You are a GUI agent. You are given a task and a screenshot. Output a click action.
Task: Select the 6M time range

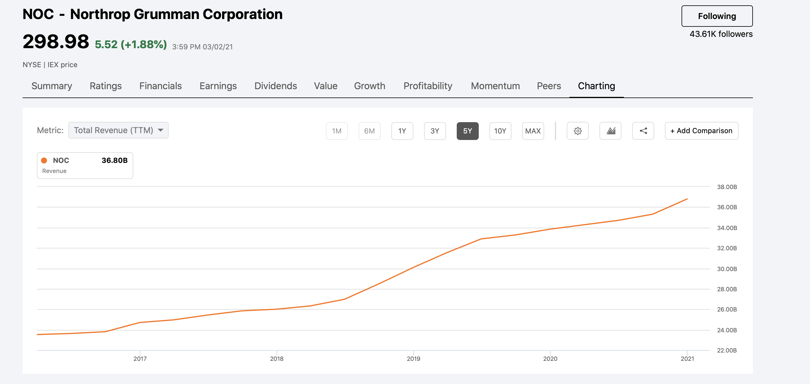click(x=370, y=131)
